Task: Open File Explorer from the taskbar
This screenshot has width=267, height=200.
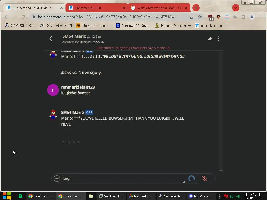Action: (91, 196)
